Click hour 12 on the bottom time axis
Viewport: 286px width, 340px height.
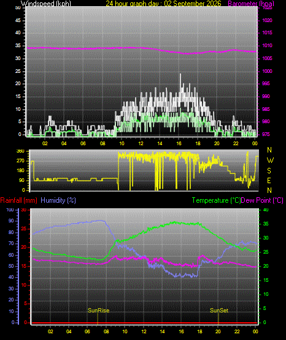[144, 331]
